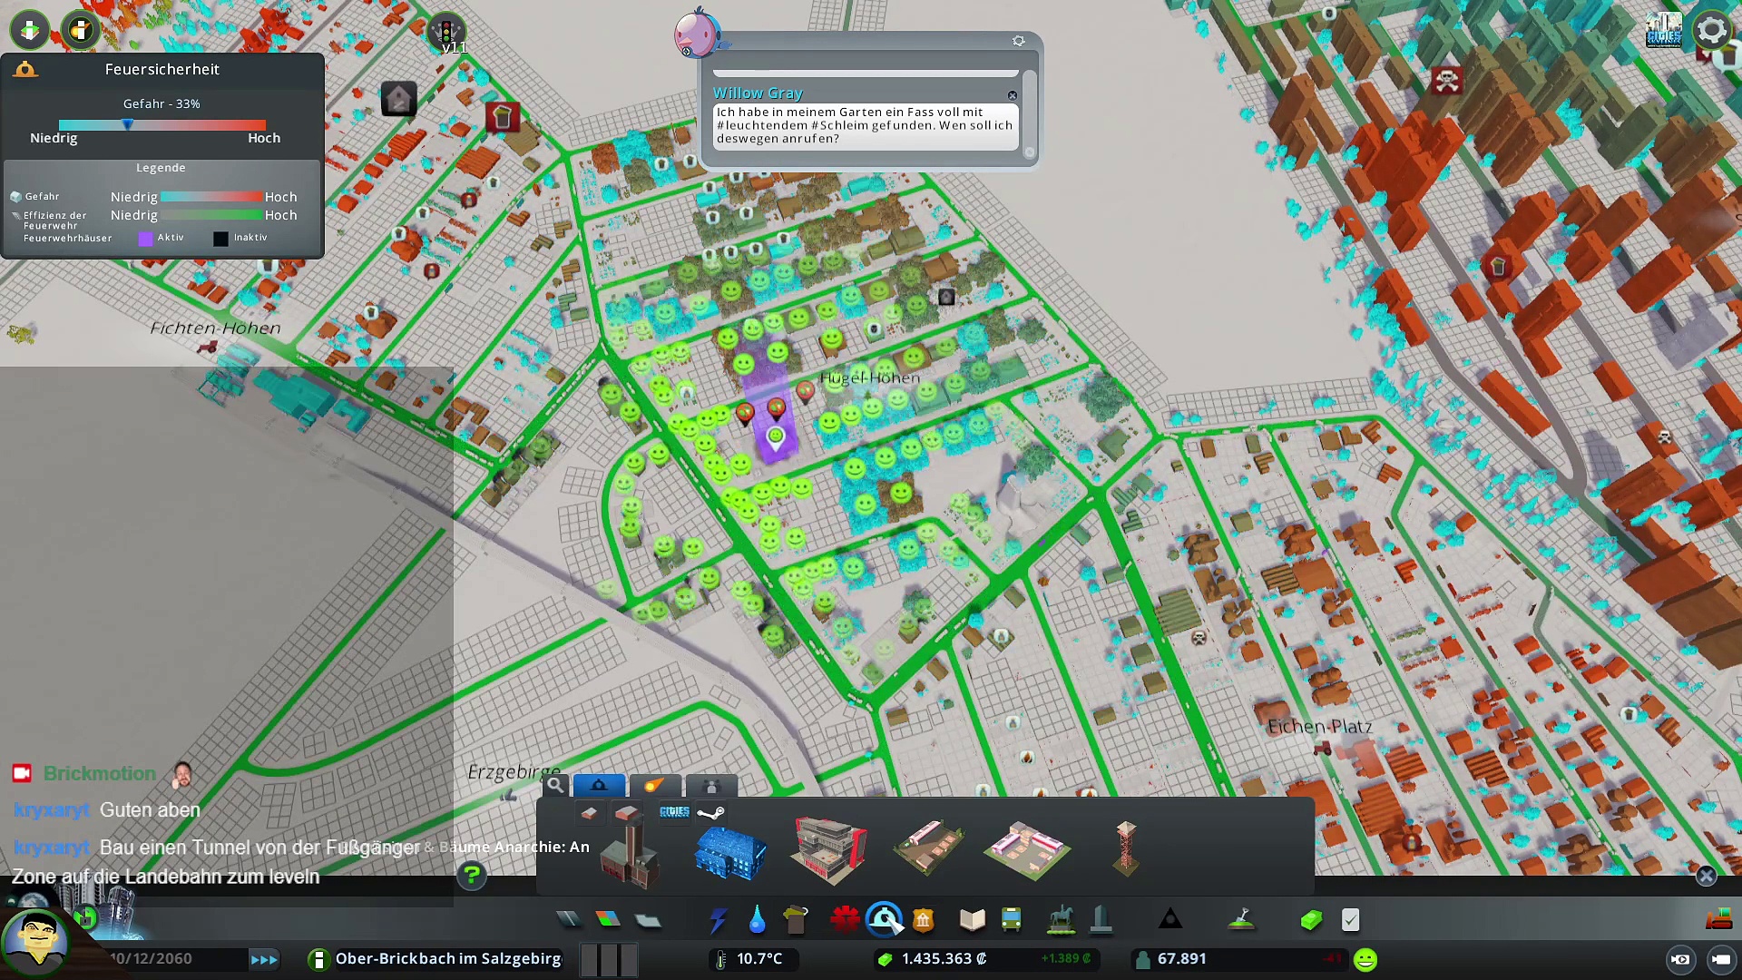The width and height of the screenshot is (1742, 980).
Task: Open the Education build menu
Action: point(972,921)
